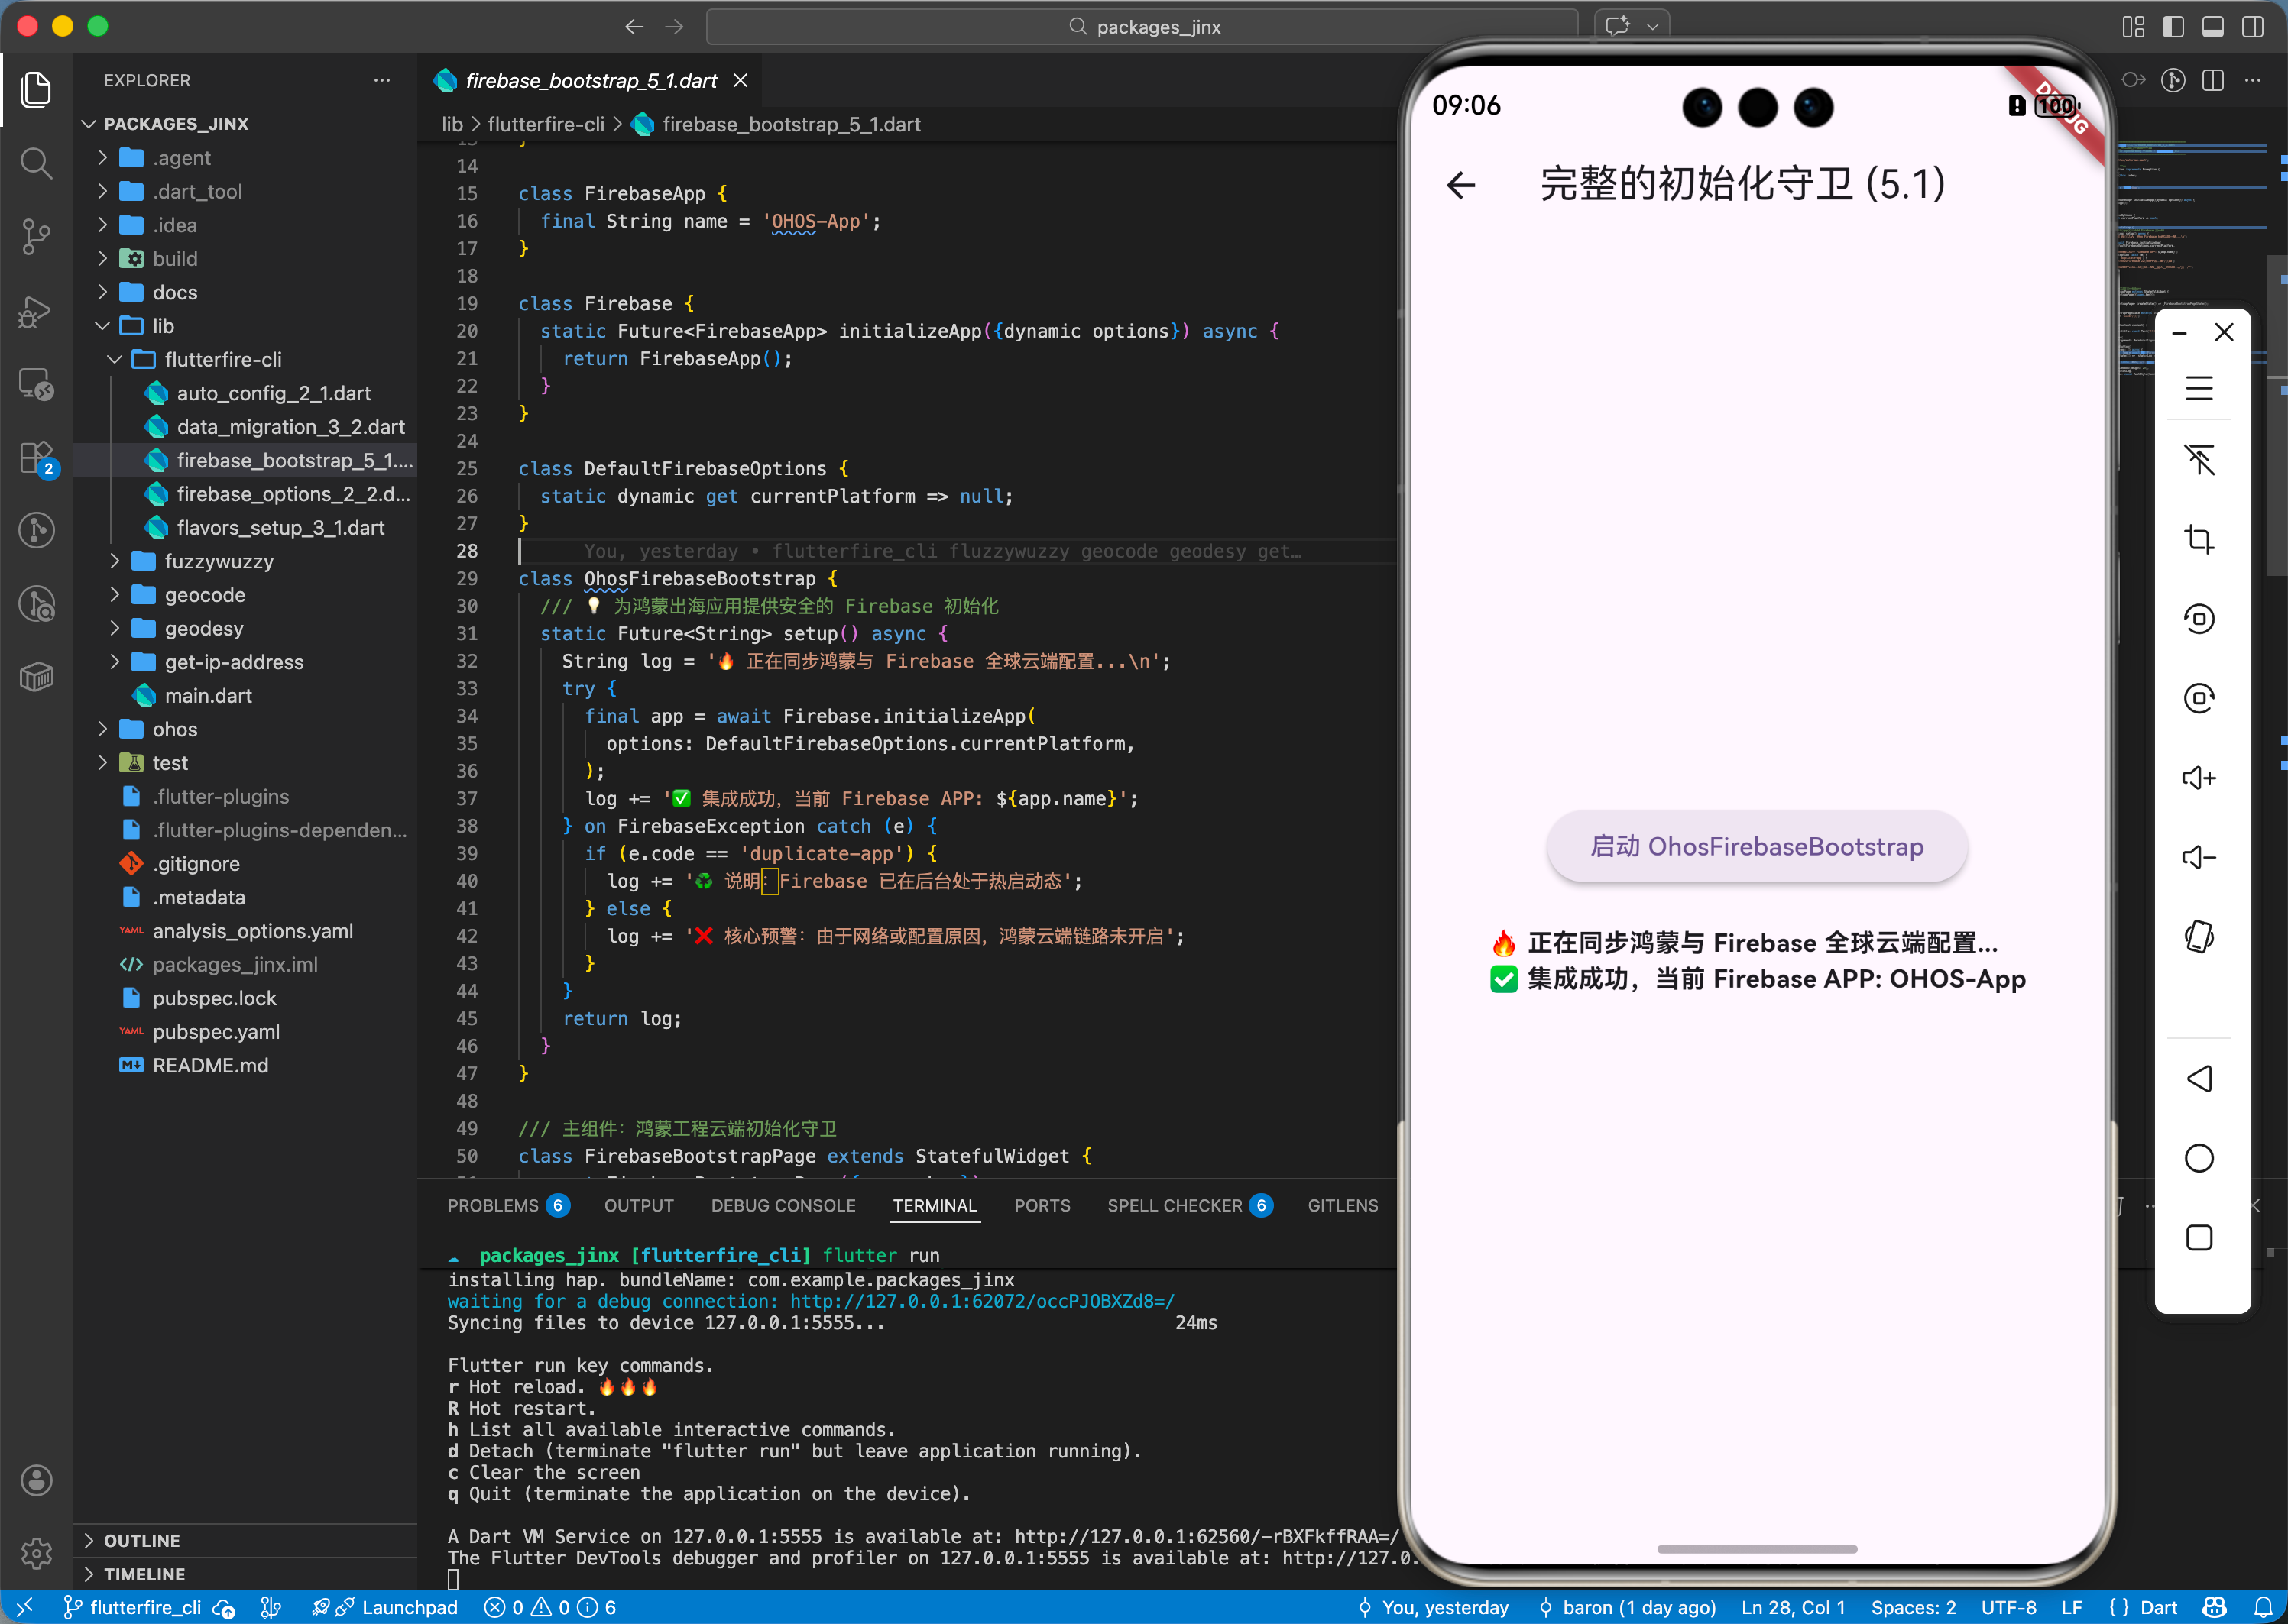This screenshot has height=1624, width=2288.
Task: Toggle the secondary side bar layout icon
Action: point(2252,27)
